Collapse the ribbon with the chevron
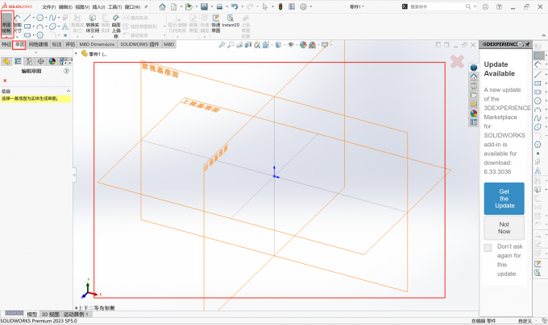This screenshot has height=325, width=548. pos(543,35)
